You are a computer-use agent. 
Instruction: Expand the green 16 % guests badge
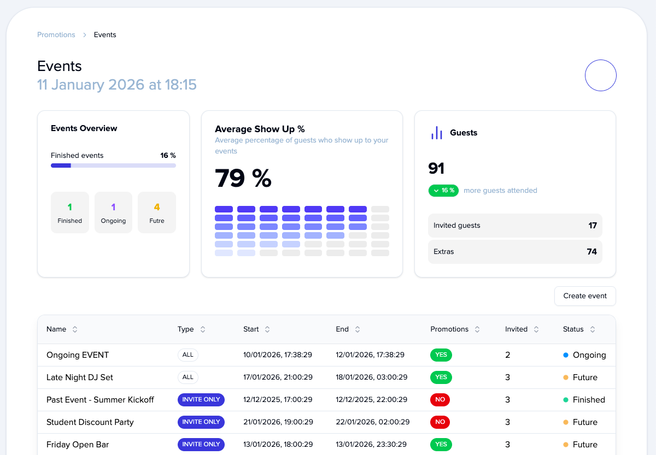[x=444, y=191]
